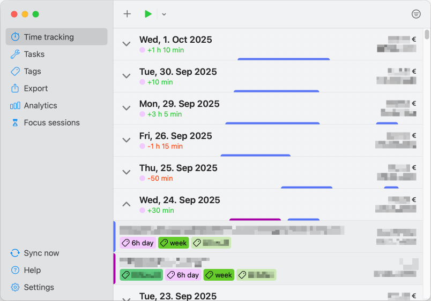Viewport: 431px width, 301px height.
Task: Start timer with green play button
Action: (148, 14)
